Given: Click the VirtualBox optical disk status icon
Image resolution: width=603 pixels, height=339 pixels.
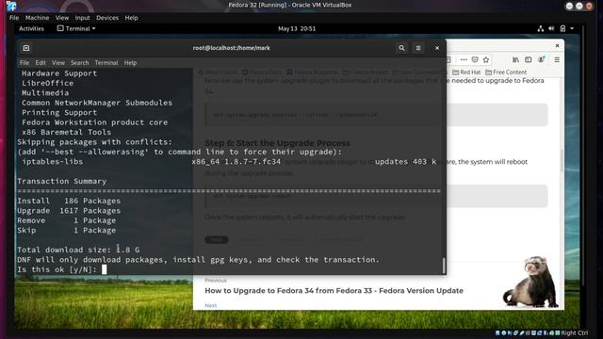Looking at the screenshot, I should tap(503, 332).
